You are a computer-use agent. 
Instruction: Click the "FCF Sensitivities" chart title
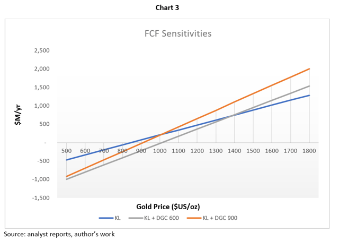pos(178,33)
